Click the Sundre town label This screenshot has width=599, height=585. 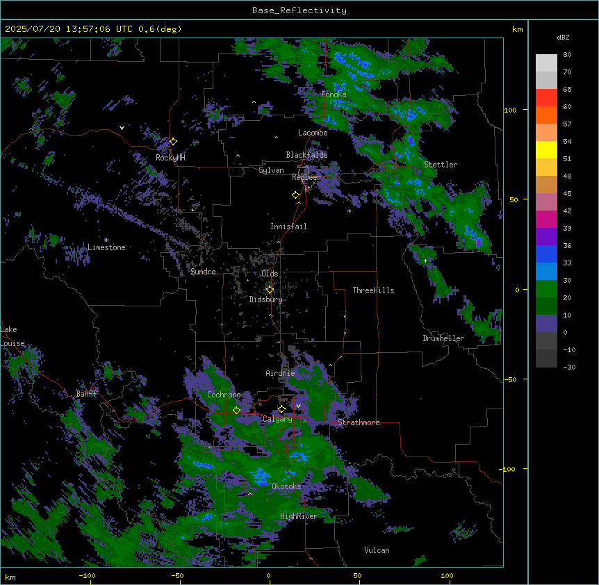(x=203, y=272)
